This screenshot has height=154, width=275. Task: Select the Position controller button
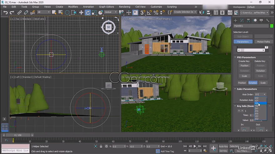[242, 83]
